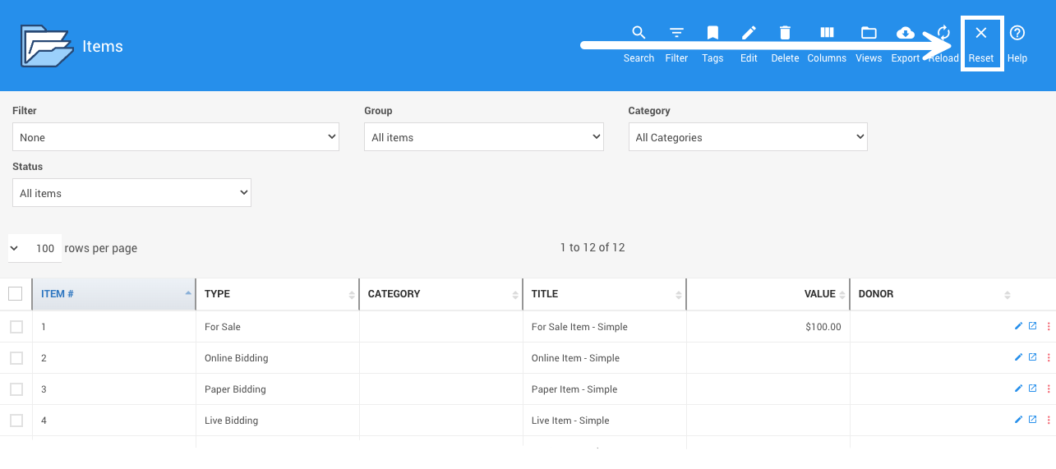The width and height of the screenshot is (1056, 469).
Task: Click pencil edit icon for item 1
Action: pyautogui.click(x=1019, y=326)
